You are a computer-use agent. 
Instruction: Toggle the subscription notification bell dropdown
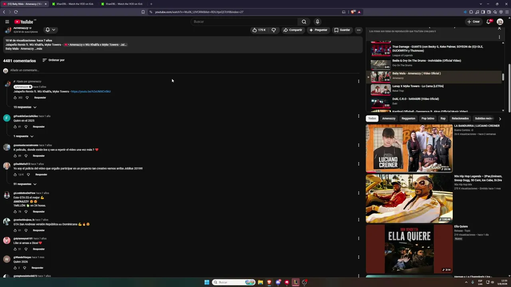click(x=50, y=30)
